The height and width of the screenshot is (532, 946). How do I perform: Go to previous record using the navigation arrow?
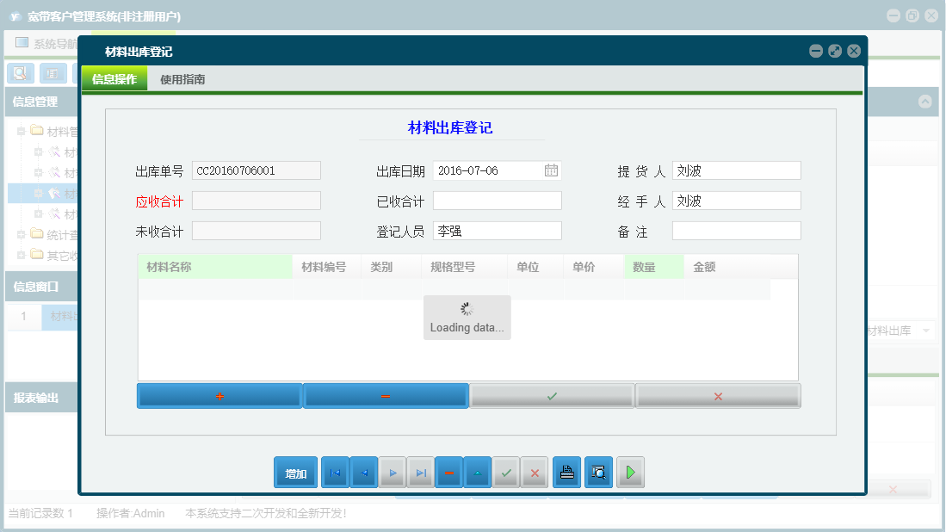(x=363, y=472)
